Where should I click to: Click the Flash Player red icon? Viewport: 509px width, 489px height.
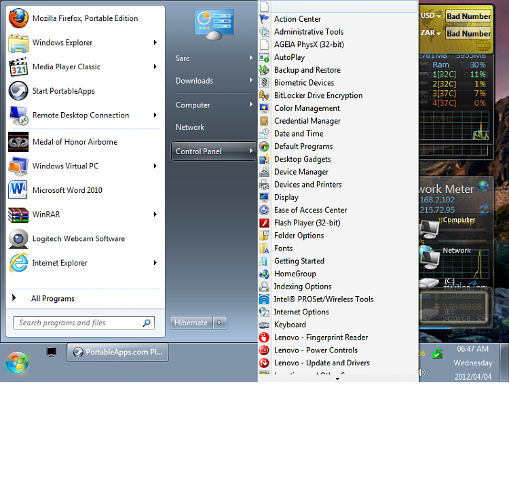click(x=264, y=223)
